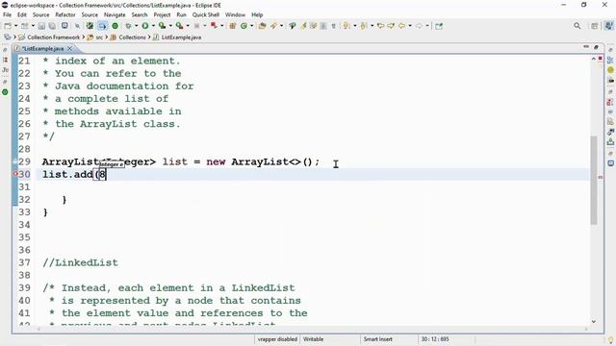
Task: Open the Edit menu
Action: [22, 14]
